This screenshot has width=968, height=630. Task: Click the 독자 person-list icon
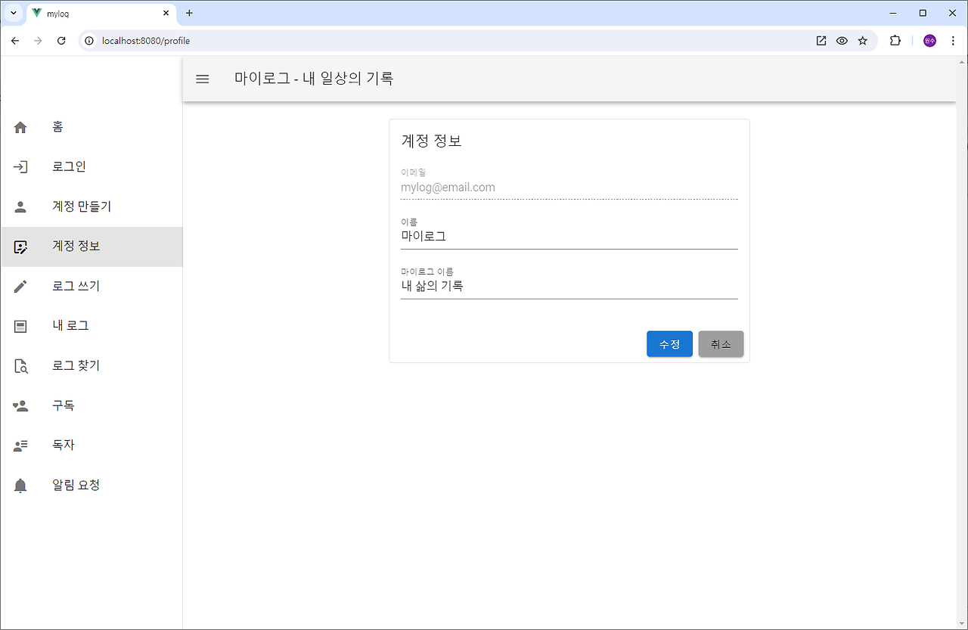20,445
